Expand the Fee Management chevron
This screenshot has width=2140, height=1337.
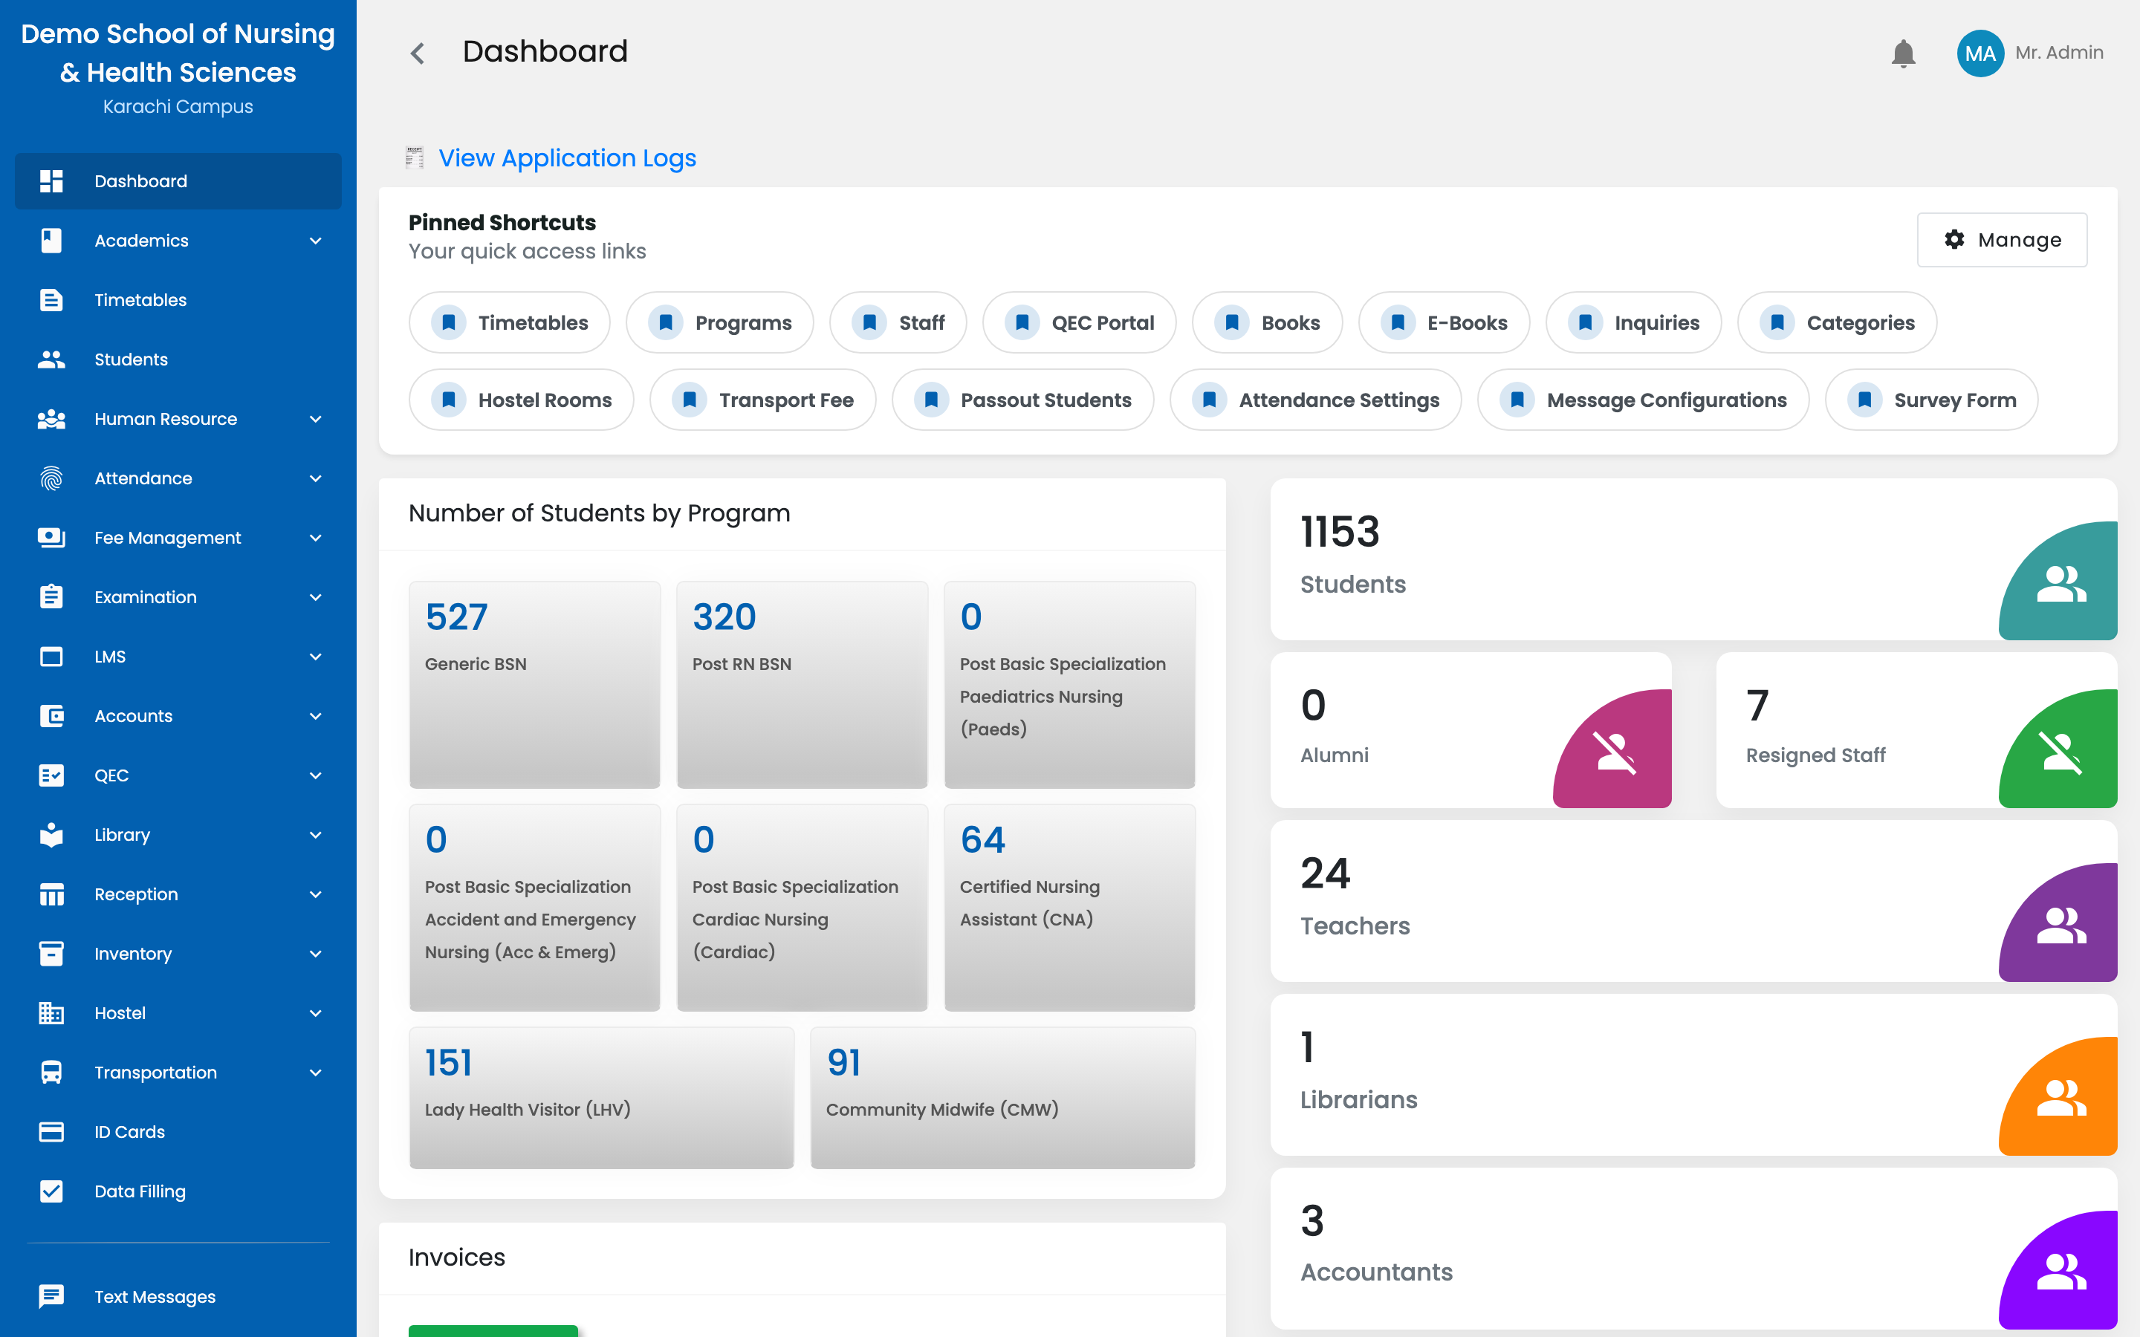point(316,538)
